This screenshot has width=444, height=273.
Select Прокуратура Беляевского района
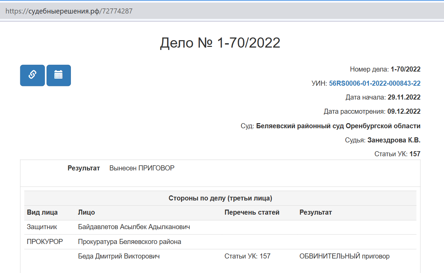130,242
